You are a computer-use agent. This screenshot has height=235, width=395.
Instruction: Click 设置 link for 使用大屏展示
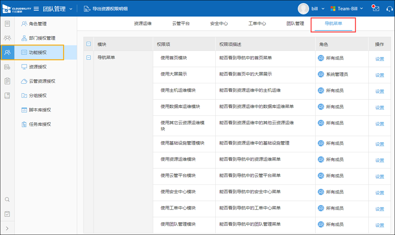pyautogui.click(x=379, y=75)
